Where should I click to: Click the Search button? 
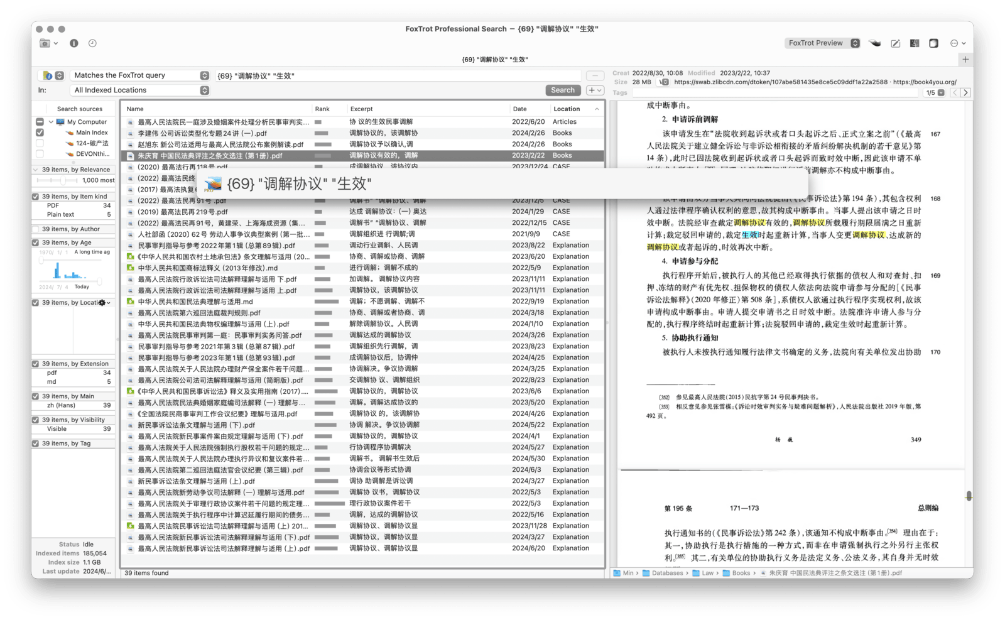coord(563,90)
